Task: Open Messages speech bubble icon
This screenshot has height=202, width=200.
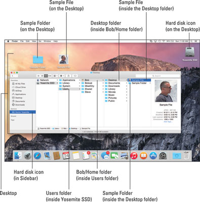Action: click(x=105, y=156)
